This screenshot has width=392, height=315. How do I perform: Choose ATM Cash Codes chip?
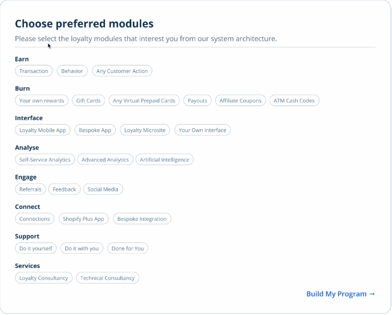tap(294, 101)
